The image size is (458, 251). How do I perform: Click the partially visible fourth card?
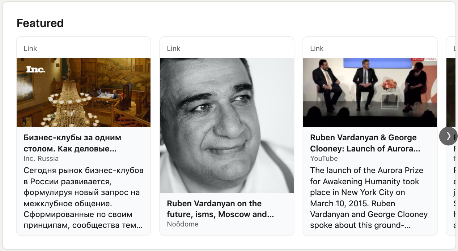coord(451,136)
